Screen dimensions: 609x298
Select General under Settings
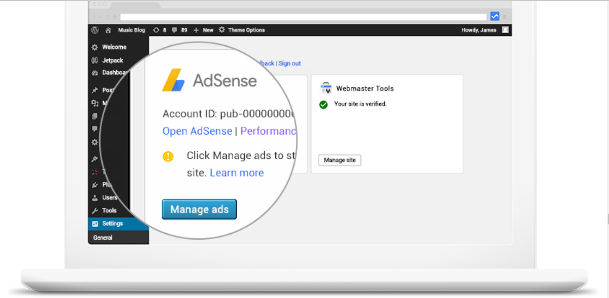click(103, 237)
